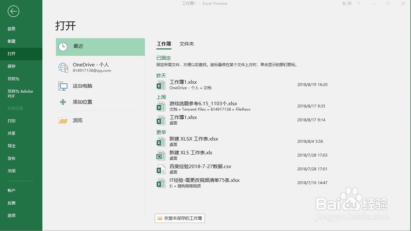Screen dimensions: 411x231
Task: Open 信息 in the sidebar
Action: [x=12, y=29]
